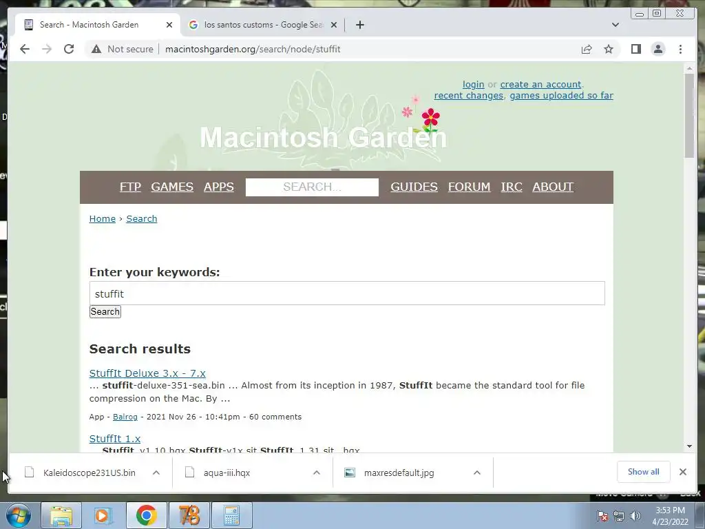The width and height of the screenshot is (705, 529).
Task: Open Chrome's three-dot menu
Action: [680, 49]
